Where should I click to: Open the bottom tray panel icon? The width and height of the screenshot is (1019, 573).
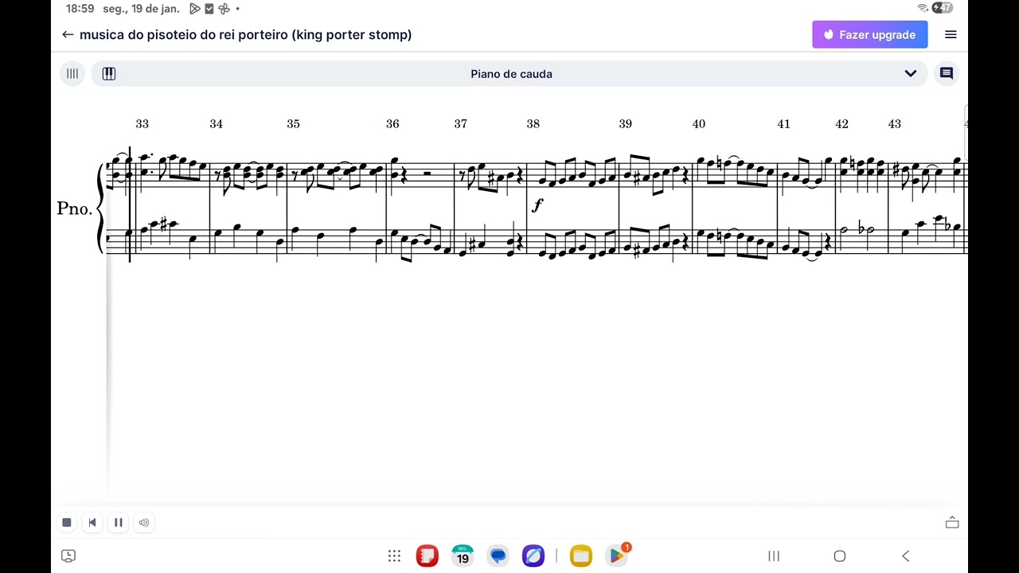tap(952, 523)
